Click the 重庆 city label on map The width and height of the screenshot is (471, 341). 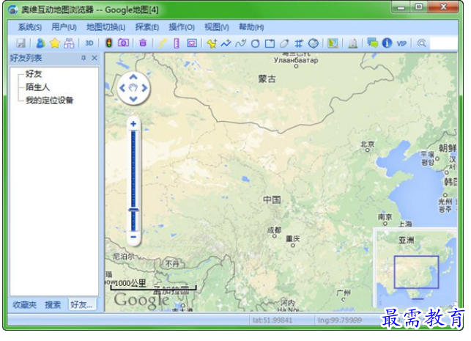292,239
